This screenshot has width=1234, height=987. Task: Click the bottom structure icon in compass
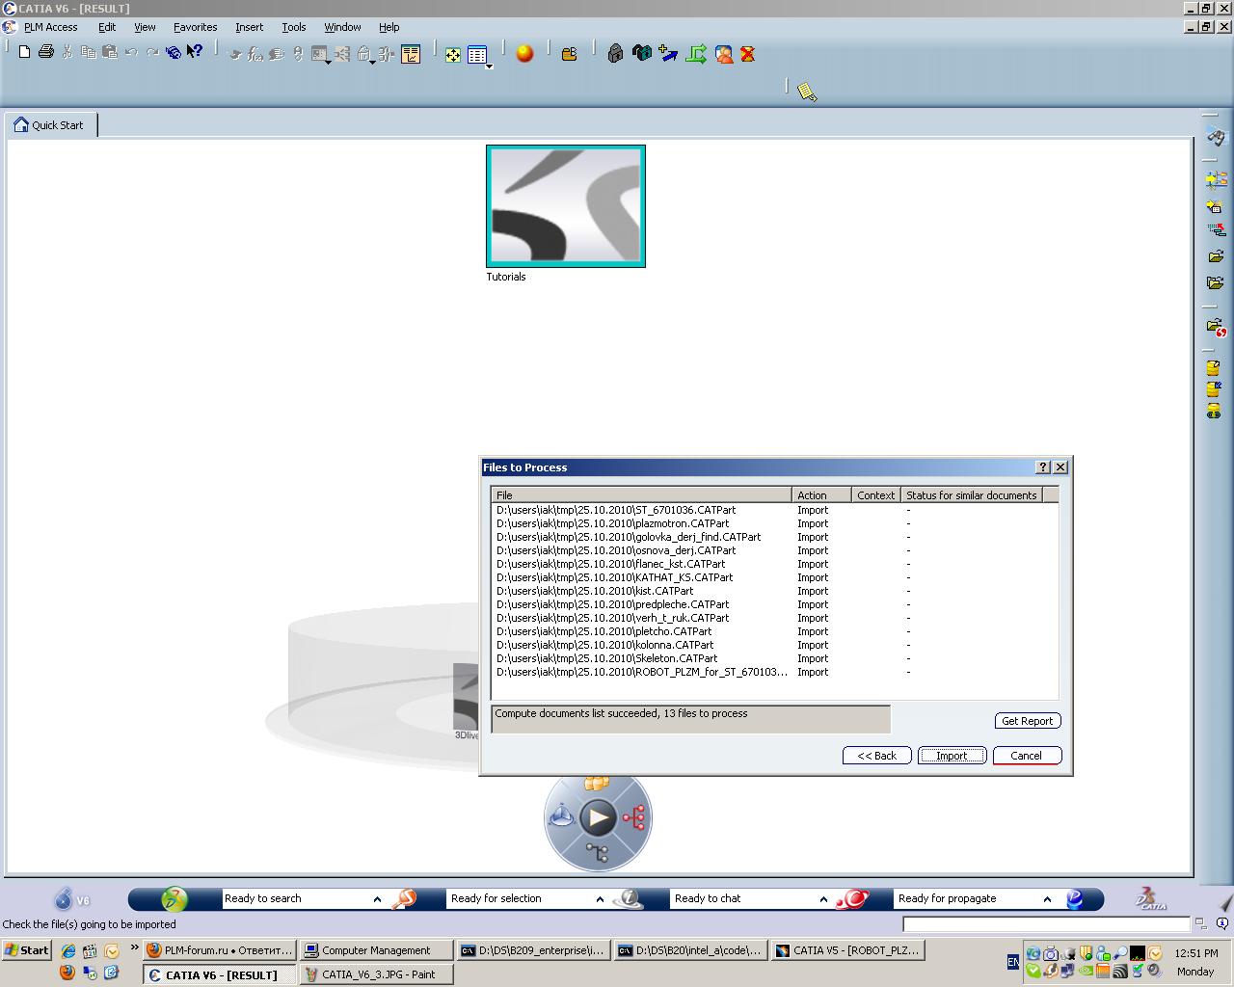(x=597, y=853)
